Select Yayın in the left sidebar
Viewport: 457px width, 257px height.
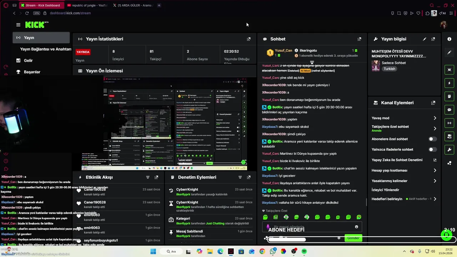tap(41, 37)
